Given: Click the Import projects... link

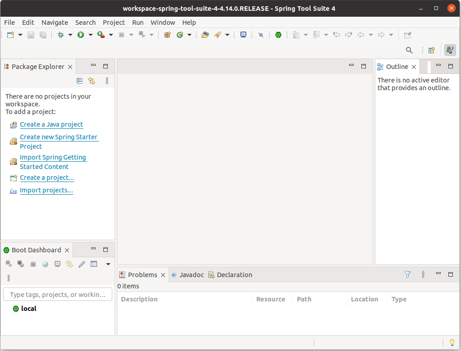Looking at the screenshot, I should click(46, 190).
